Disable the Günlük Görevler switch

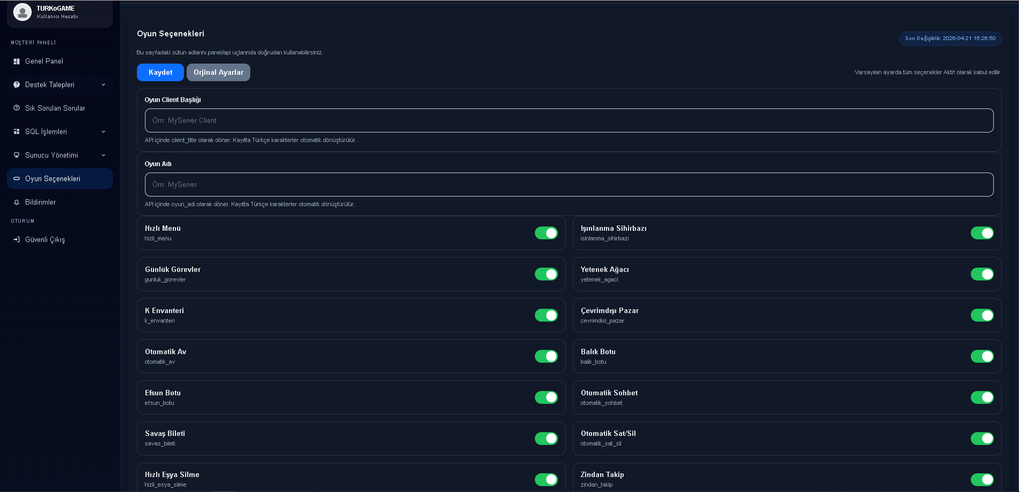pos(546,274)
